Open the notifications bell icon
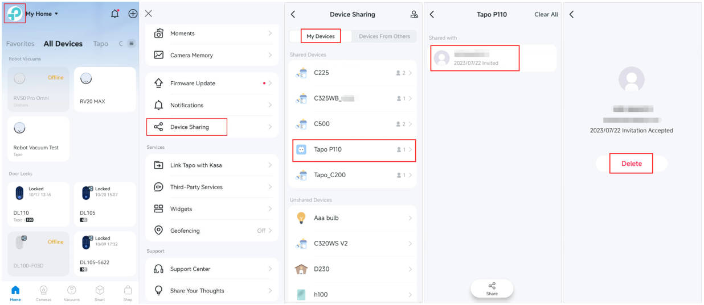This screenshot has height=305, width=704. point(115,14)
